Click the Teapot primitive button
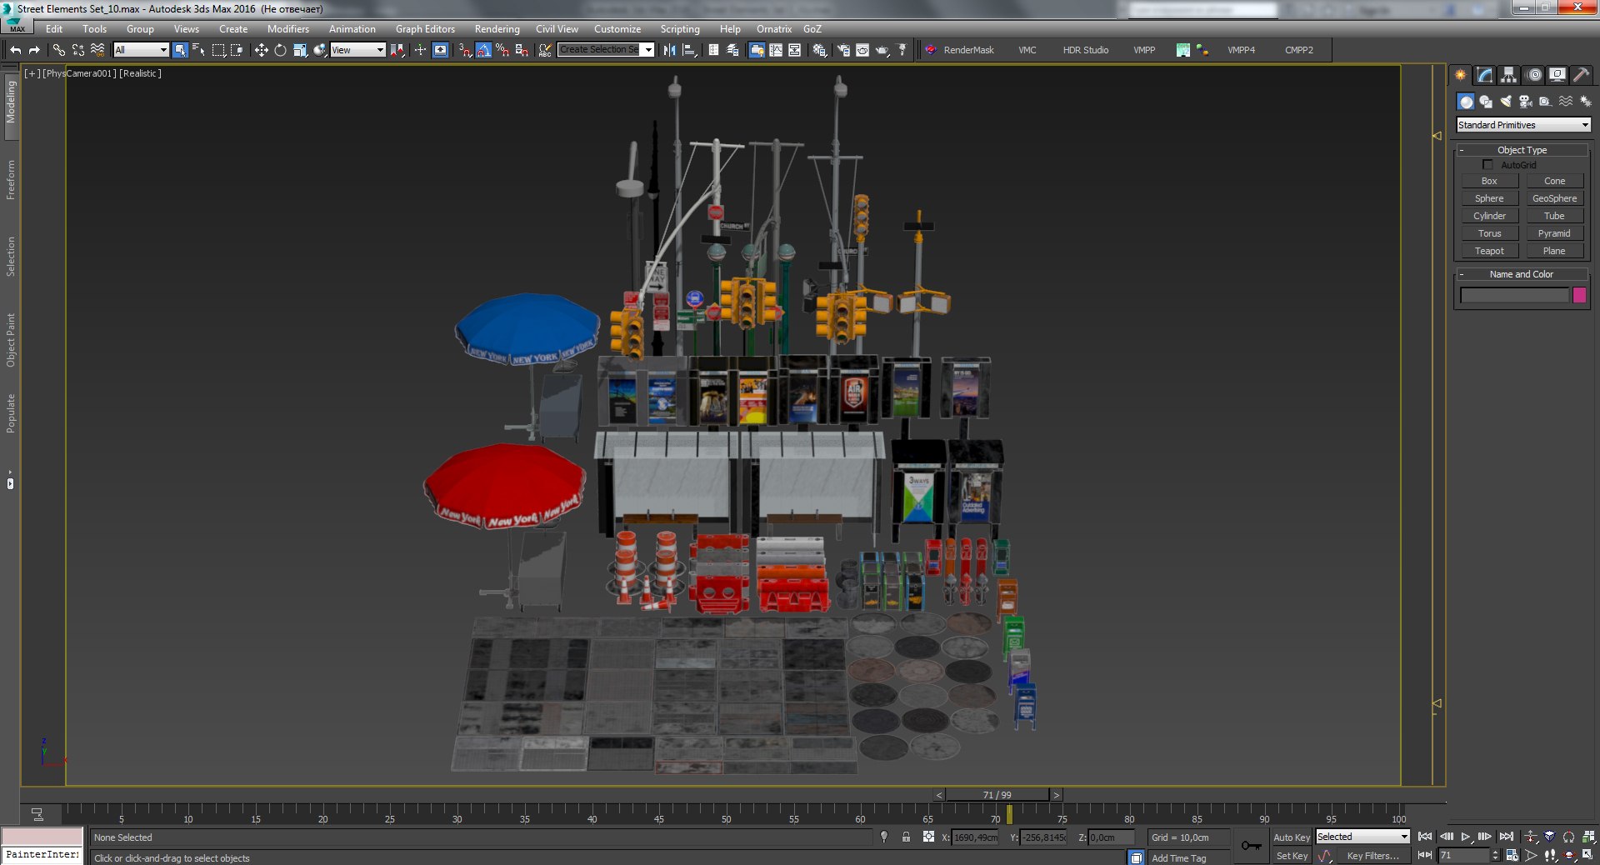 [1489, 251]
